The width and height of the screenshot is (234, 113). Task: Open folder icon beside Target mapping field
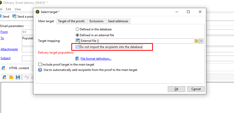click(197, 41)
